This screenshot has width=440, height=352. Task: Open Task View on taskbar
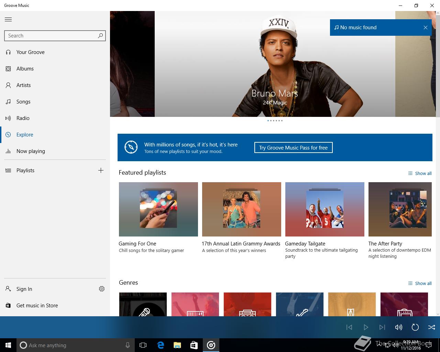[x=143, y=345]
